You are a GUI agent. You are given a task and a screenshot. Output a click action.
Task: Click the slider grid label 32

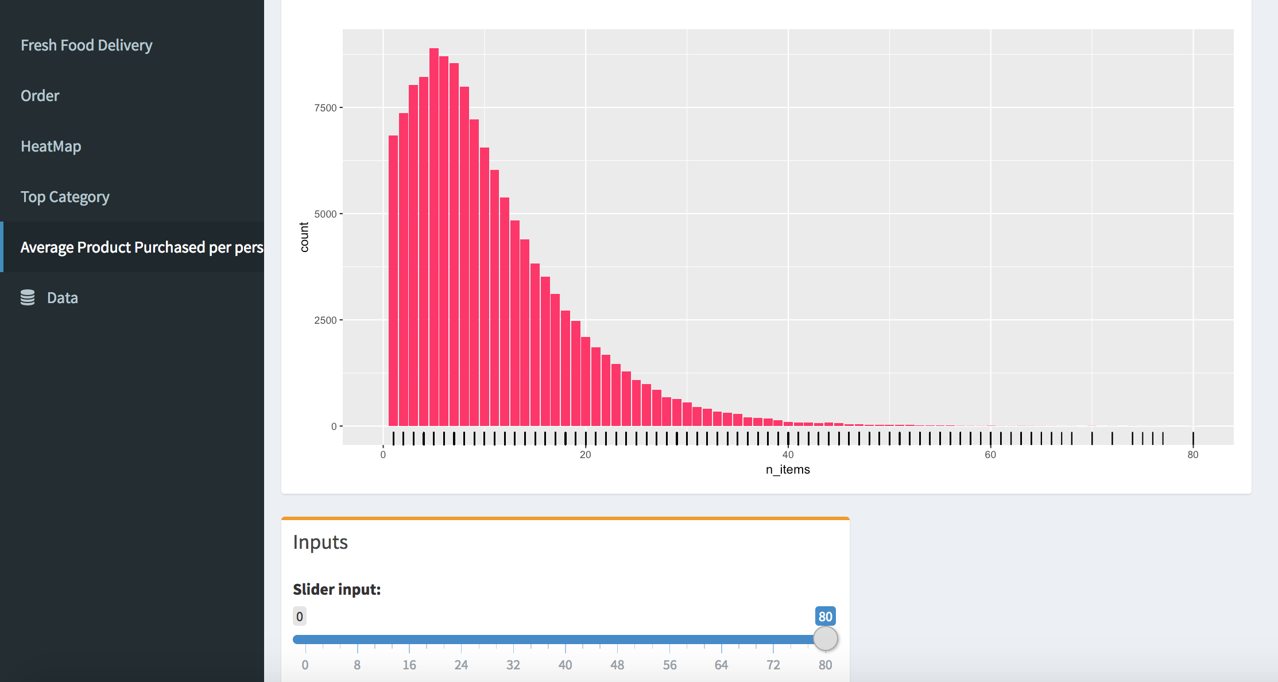click(513, 665)
